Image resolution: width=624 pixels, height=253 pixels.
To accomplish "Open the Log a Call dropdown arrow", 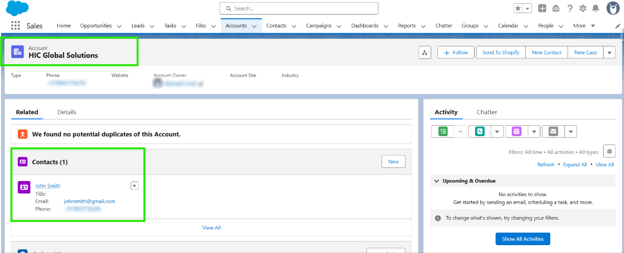I will tap(497, 131).
